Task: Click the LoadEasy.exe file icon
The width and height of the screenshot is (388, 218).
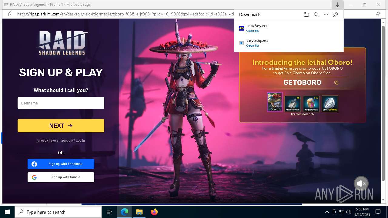Action: 242,28
